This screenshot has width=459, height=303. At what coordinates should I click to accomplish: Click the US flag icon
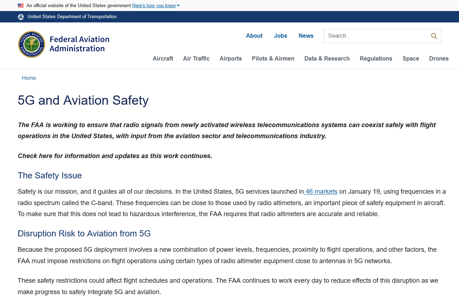[21, 6]
